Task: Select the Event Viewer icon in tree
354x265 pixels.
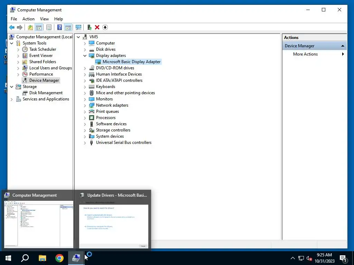Action: click(25, 56)
